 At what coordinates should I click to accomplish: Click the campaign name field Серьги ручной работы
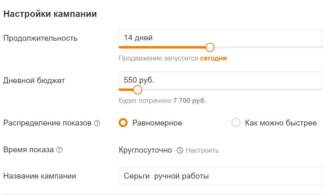coord(220,176)
